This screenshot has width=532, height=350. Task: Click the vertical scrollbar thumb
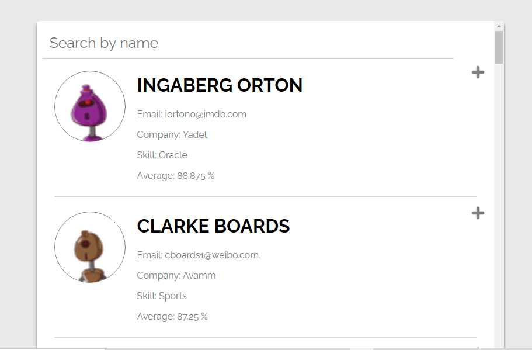[499, 47]
